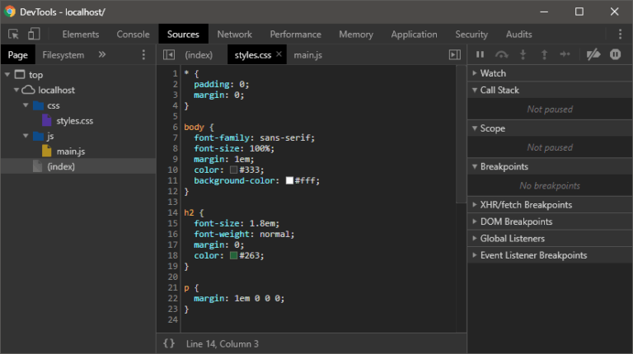Toggle deactivate breakpoints icon

tap(593, 54)
